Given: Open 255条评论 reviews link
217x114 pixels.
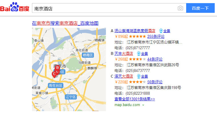Looking at the screenshot, I should click(156, 36).
